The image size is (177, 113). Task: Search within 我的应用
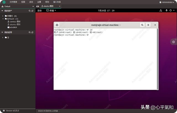coord(30,32)
